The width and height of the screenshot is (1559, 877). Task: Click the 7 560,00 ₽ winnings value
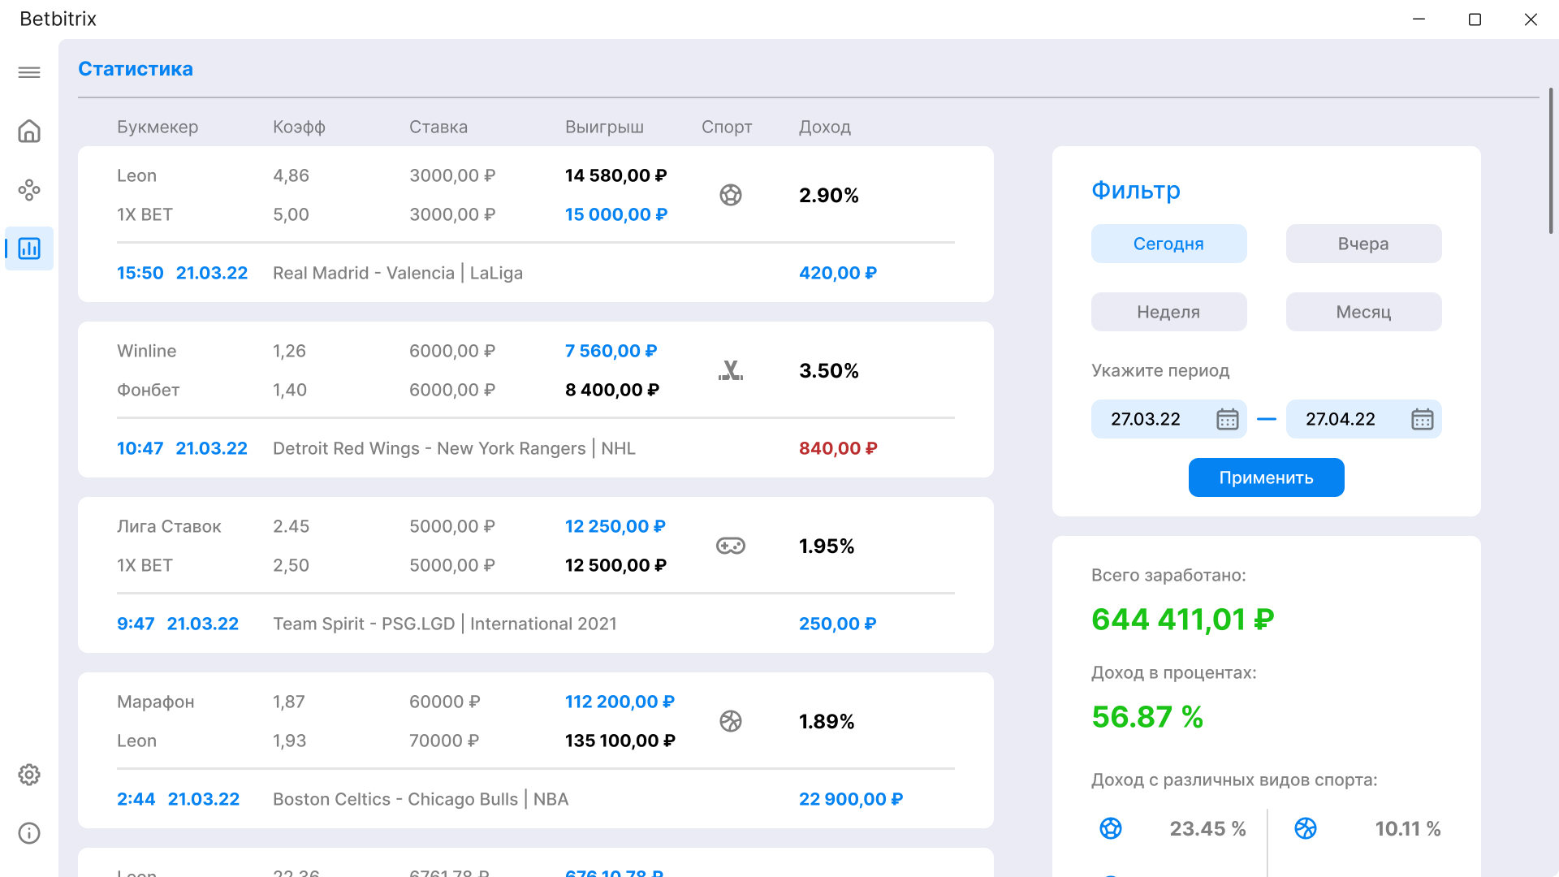coord(611,351)
